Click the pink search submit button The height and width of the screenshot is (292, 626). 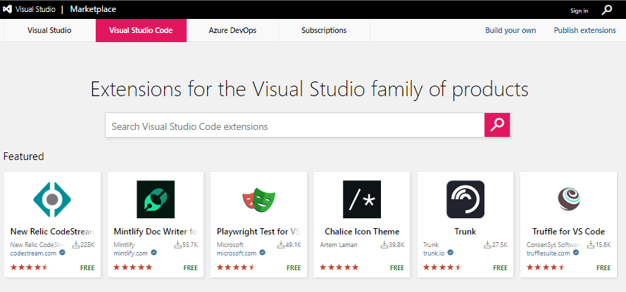click(497, 125)
